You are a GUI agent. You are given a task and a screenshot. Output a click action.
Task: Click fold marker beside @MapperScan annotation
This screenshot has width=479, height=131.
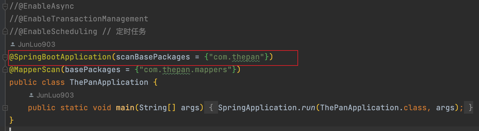pyautogui.click(x=5, y=70)
